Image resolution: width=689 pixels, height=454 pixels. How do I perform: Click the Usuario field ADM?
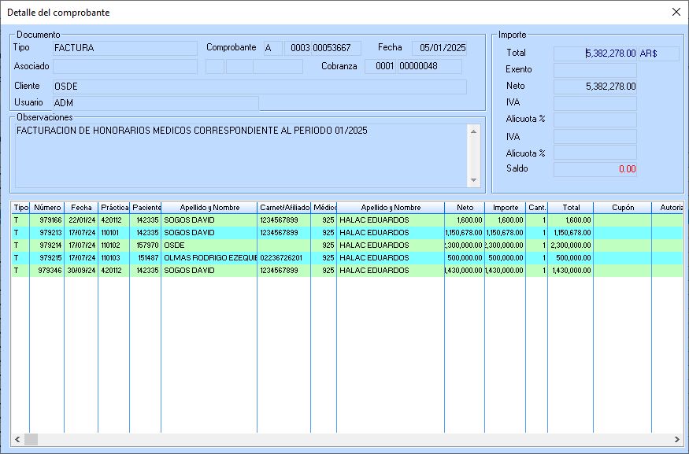pyautogui.click(x=156, y=103)
